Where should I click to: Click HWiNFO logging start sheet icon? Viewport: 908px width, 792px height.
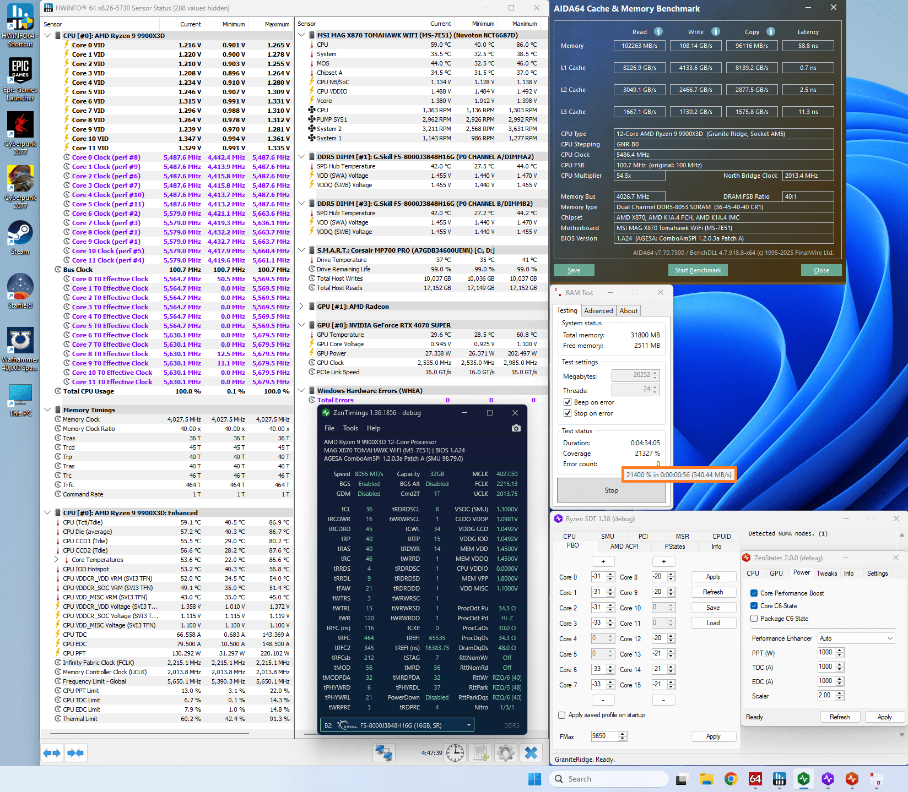pos(481,753)
